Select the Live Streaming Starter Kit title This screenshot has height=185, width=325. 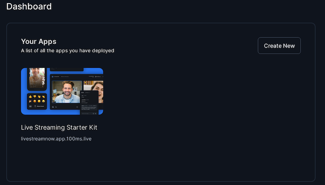pos(59,127)
